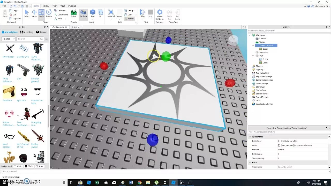
Task: Click the BrickColor swatch
Action: click(279, 141)
